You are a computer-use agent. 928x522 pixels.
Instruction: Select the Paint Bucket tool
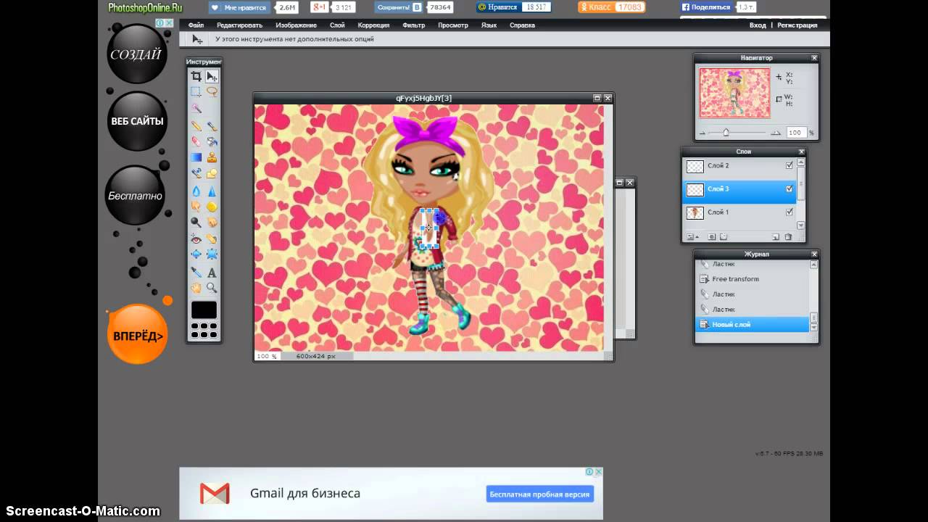212,141
